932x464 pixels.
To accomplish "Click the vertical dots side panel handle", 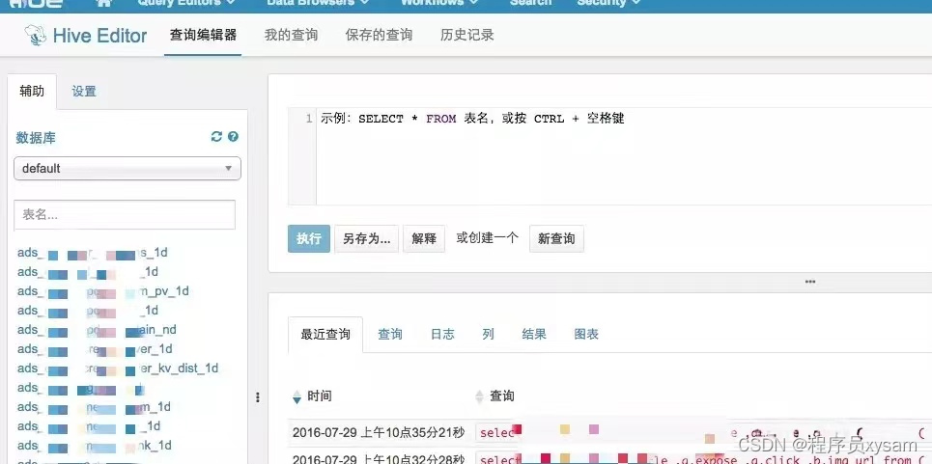I will coord(257,396).
